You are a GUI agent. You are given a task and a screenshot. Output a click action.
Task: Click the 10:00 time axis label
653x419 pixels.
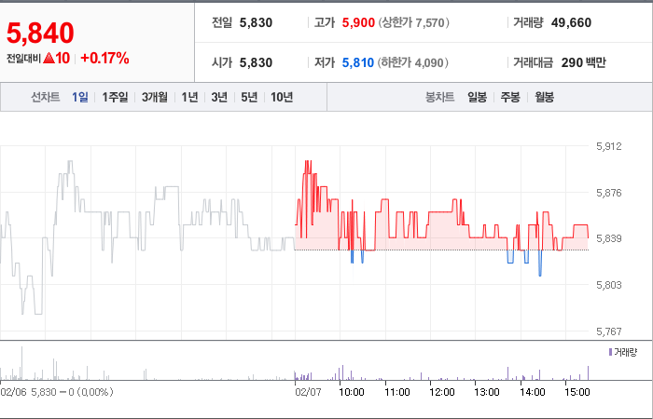(x=352, y=392)
